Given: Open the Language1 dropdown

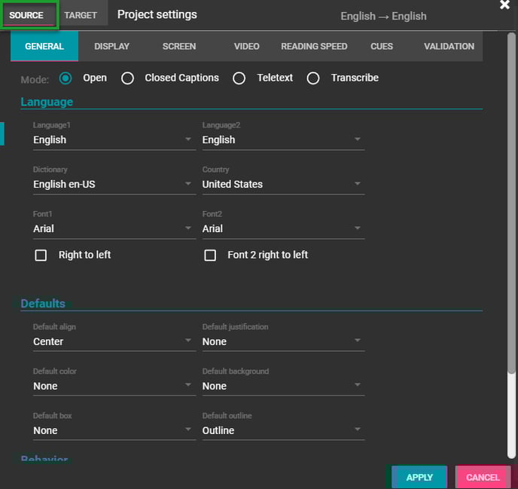Looking at the screenshot, I should pyautogui.click(x=114, y=140).
